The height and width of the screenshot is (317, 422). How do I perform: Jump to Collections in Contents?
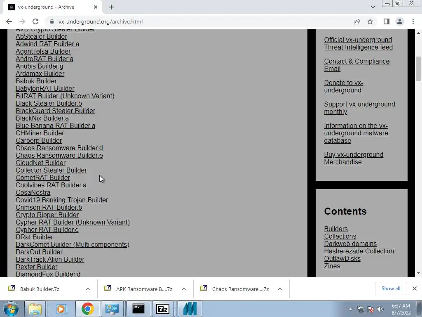click(x=340, y=236)
